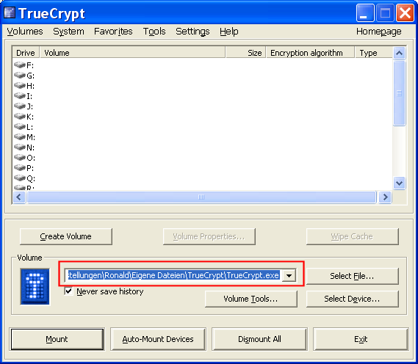This screenshot has width=418, height=364.
Task: Select the M: drive icon
Action: [x=20, y=137]
